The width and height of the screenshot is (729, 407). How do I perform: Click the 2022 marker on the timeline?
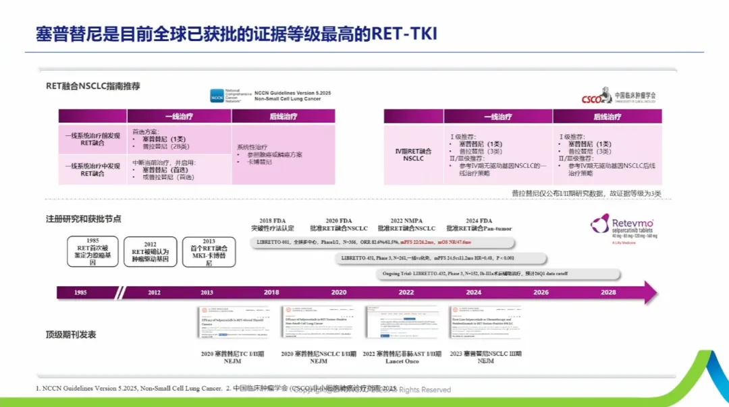(x=406, y=292)
